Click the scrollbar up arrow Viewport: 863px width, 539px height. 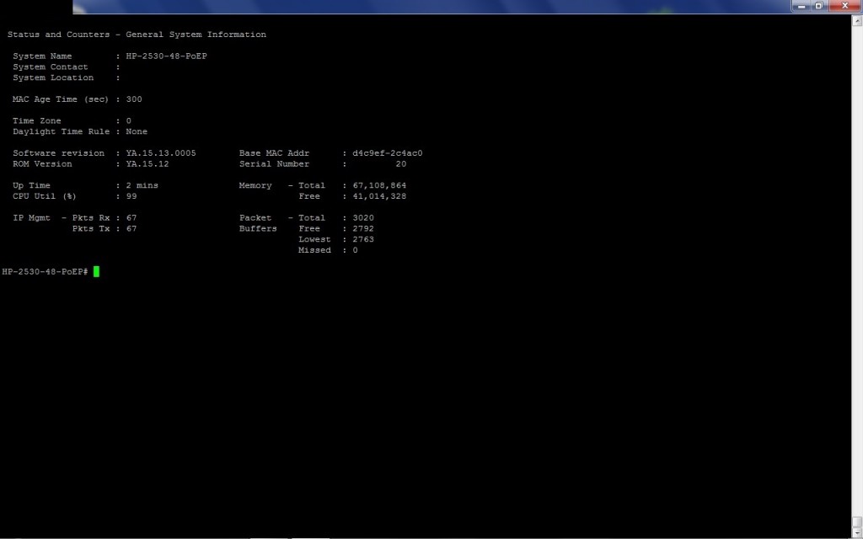coord(857,21)
